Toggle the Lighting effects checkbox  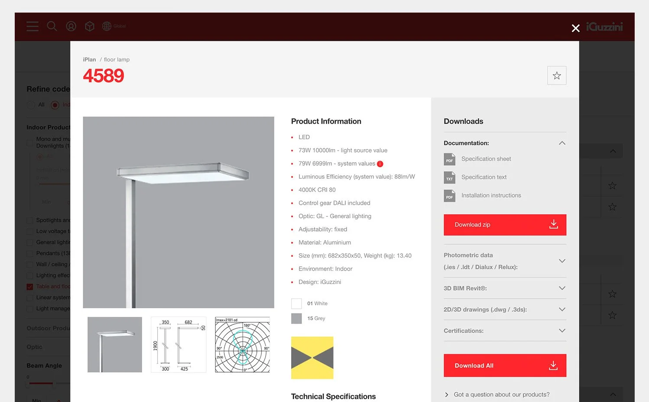[30, 276]
